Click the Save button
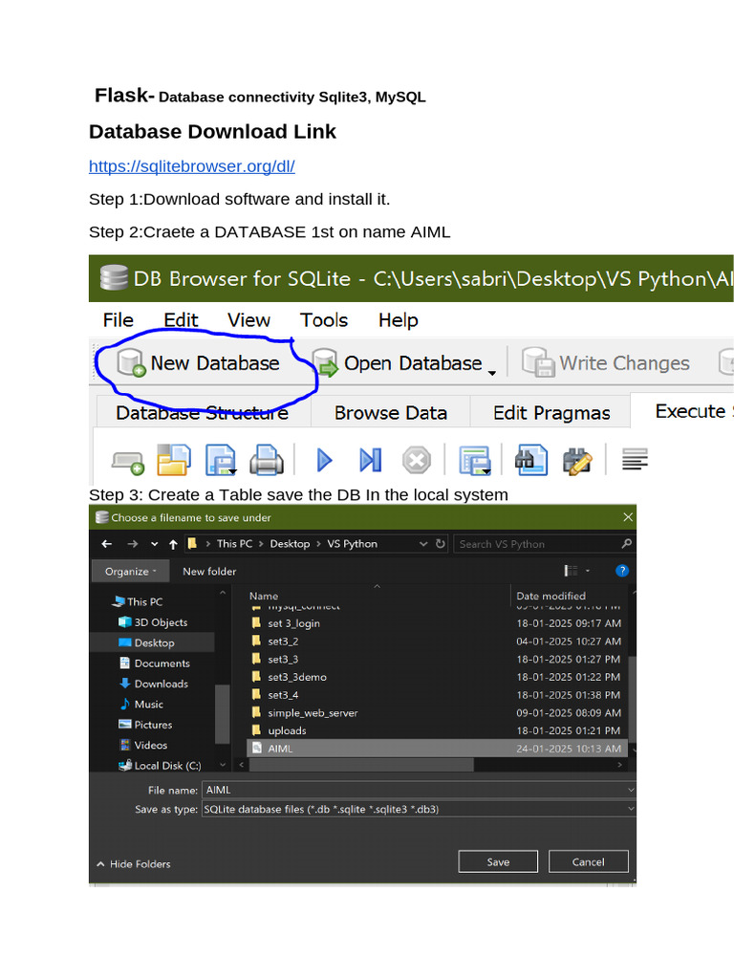Viewport: 734px width, 979px height. [x=498, y=861]
